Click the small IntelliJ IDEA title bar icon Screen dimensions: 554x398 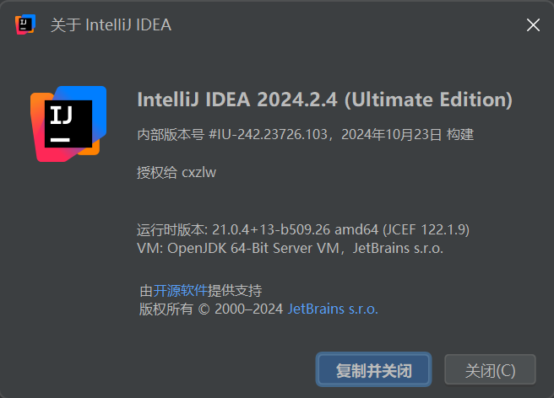coord(25,24)
